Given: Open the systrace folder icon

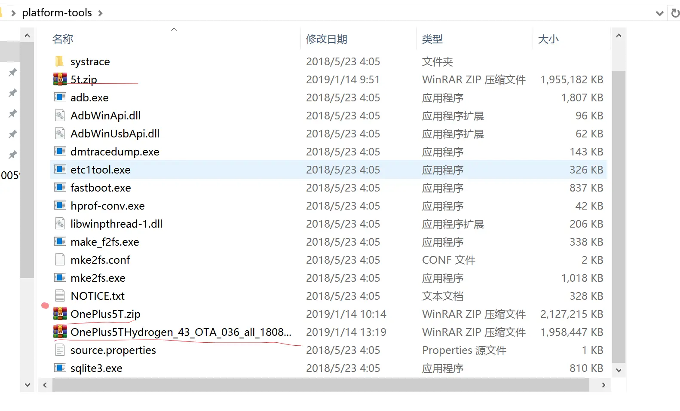Looking at the screenshot, I should tap(60, 61).
